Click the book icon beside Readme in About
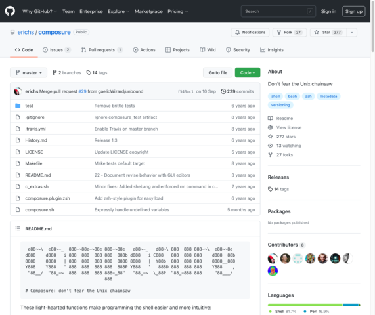 pos(270,118)
